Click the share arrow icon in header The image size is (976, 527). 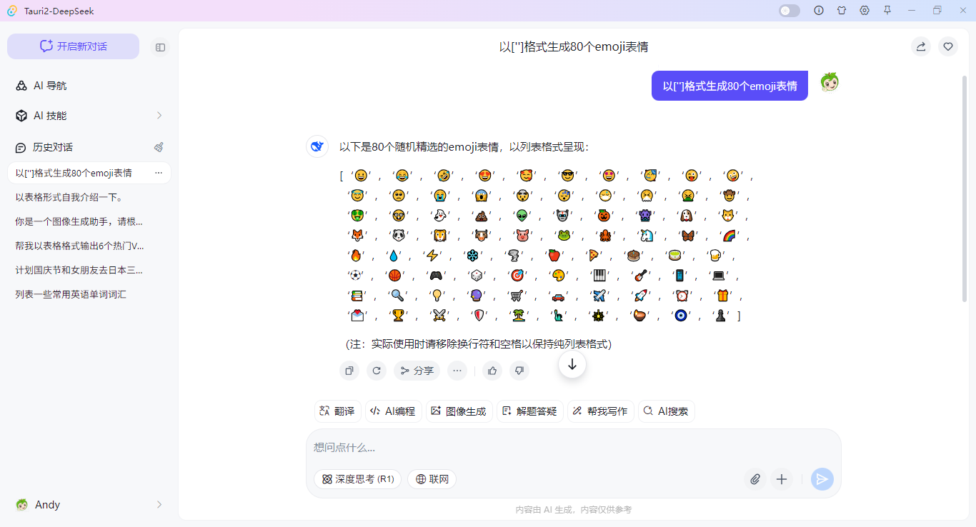921,46
